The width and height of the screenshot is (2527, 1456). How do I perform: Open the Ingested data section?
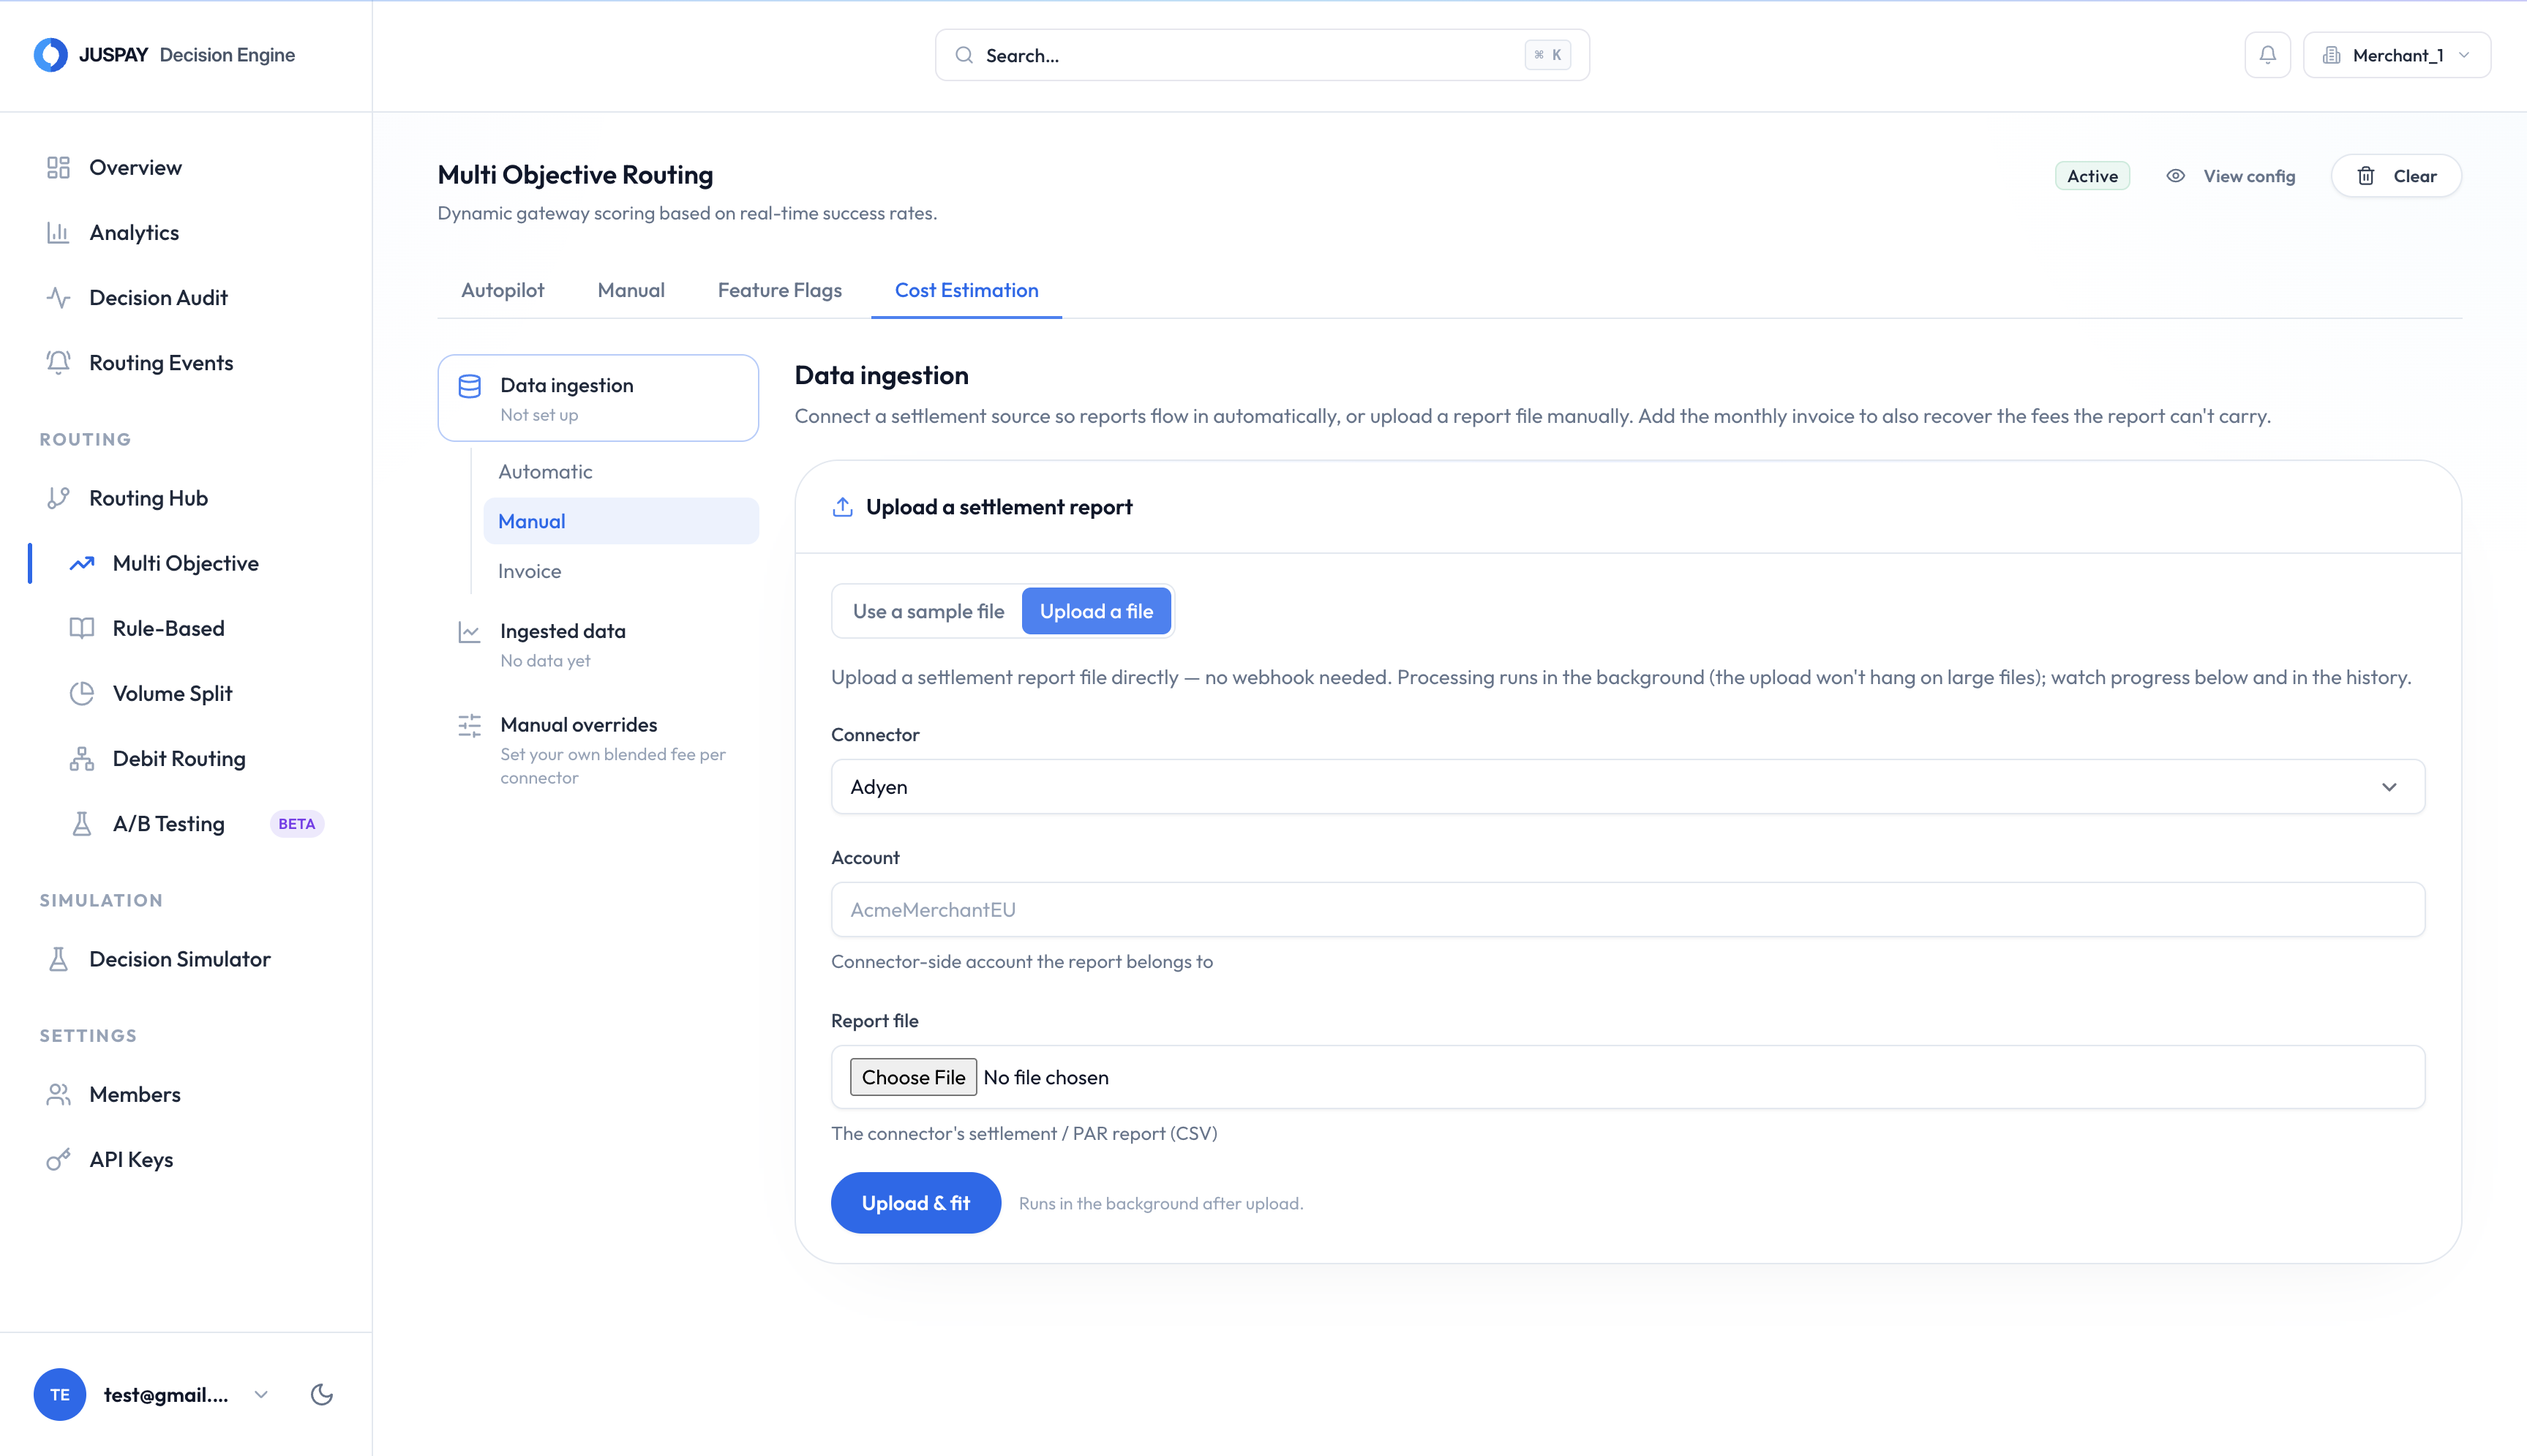[598, 644]
